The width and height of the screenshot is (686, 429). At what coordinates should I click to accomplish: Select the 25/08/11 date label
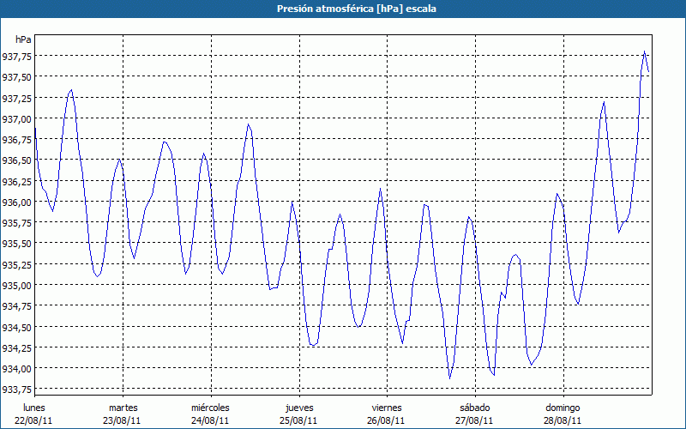coord(298,420)
